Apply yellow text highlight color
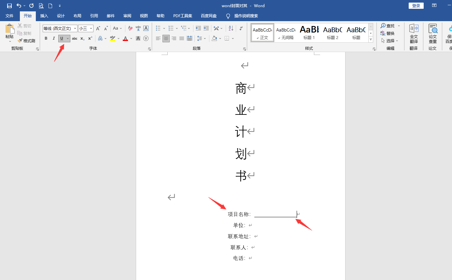452x280 pixels. (x=113, y=38)
